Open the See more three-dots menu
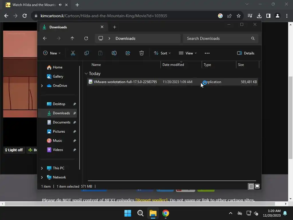 [207, 53]
